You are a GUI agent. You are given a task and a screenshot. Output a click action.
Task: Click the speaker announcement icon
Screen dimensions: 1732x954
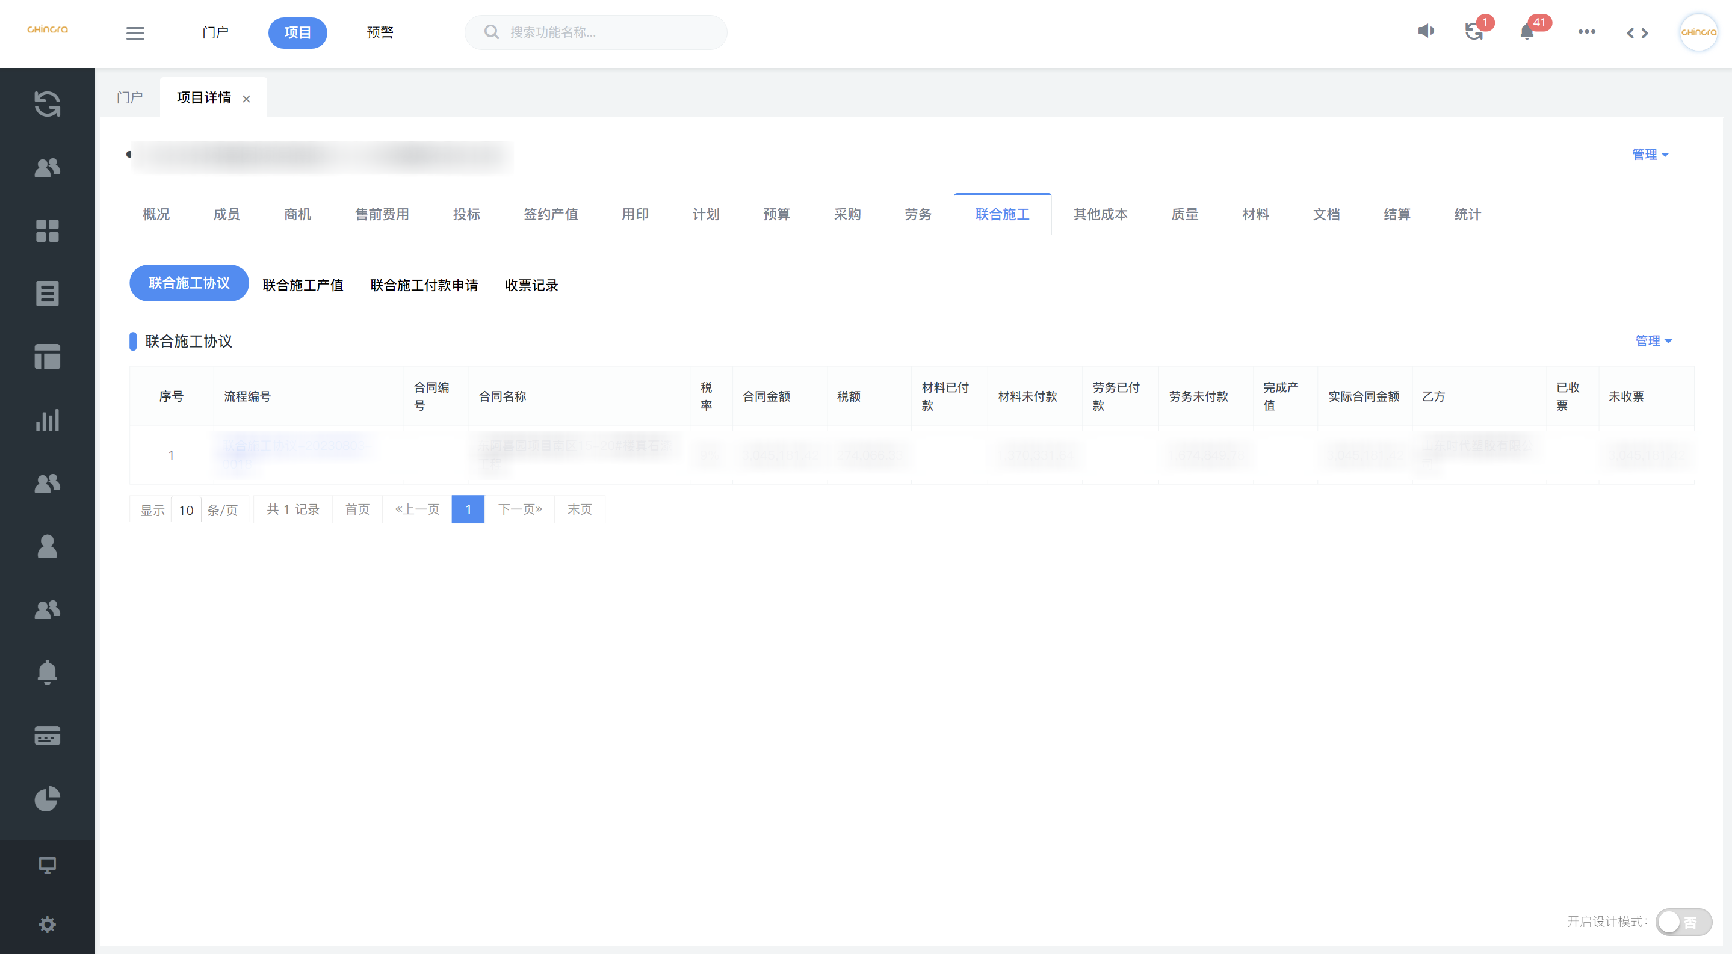[x=1426, y=31]
